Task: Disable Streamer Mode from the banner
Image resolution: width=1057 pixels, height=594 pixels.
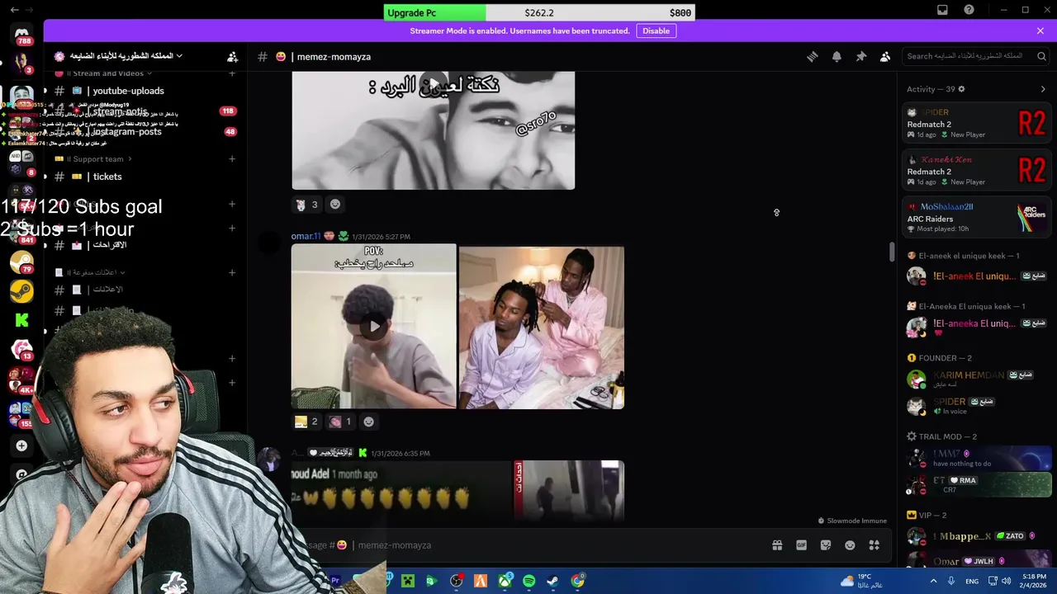Action: (x=656, y=31)
